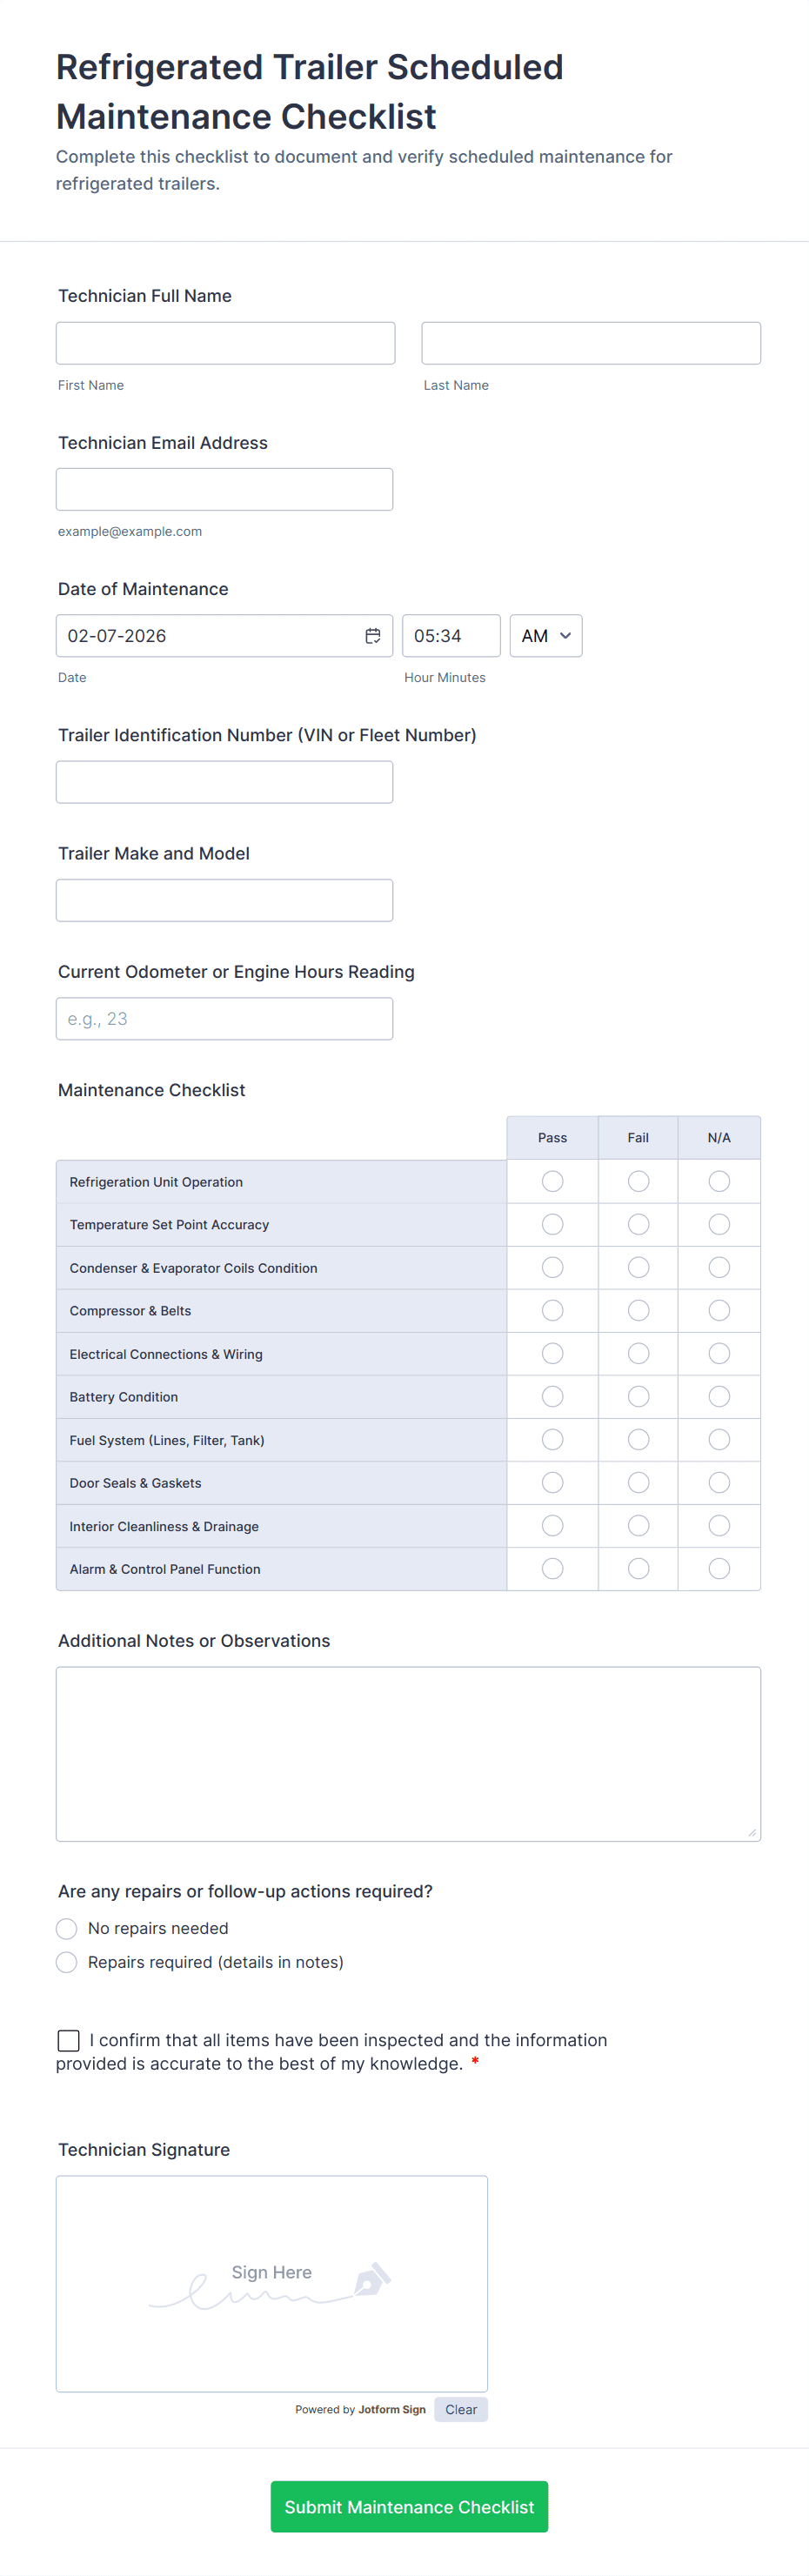Mark Compressor & Belts as Fail
Image resolution: width=809 pixels, height=2576 pixels.
[638, 1311]
